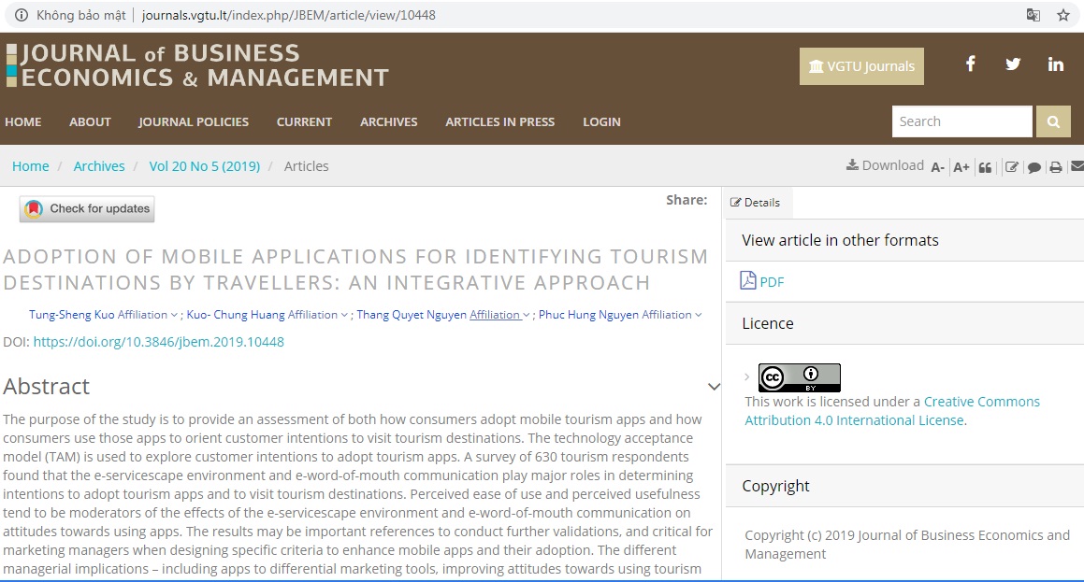Screen dimensions: 1084x582
Task: Click author name Phuc Hung Nguyen
Action: pos(588,315)
